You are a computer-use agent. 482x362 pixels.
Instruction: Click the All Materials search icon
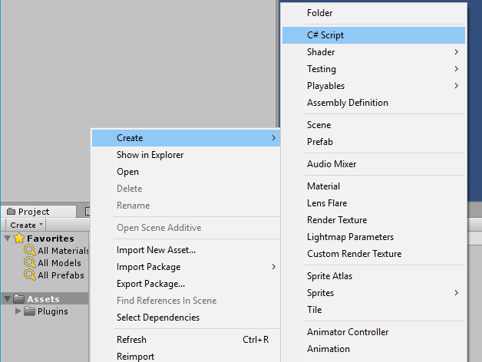tap(30, 251)
